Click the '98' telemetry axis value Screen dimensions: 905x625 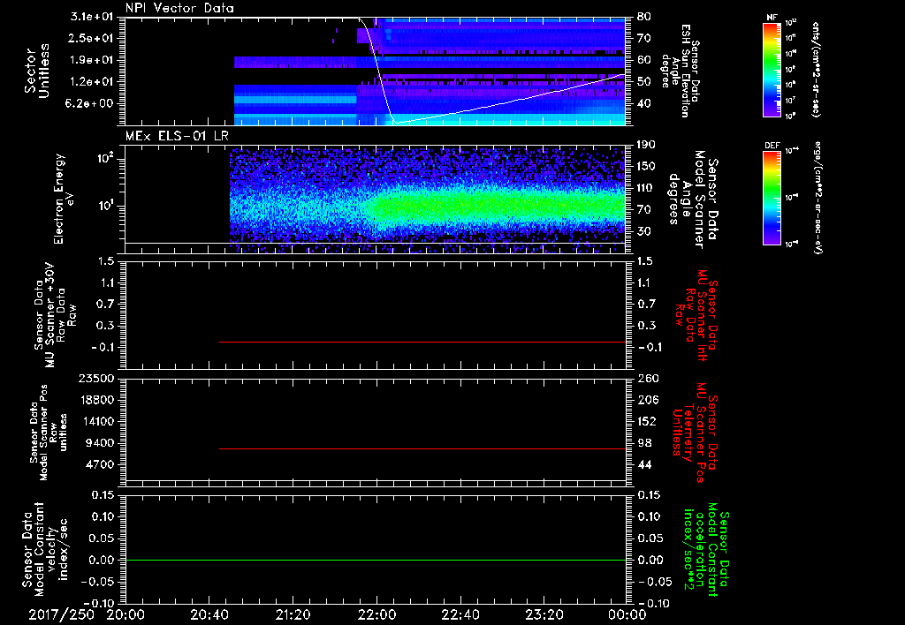coord(644,443)
